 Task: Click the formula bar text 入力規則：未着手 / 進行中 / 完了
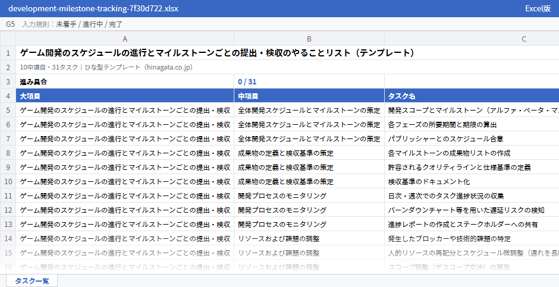coord(73,24)
